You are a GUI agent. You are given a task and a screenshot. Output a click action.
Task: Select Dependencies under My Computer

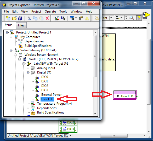coord(34,41)
